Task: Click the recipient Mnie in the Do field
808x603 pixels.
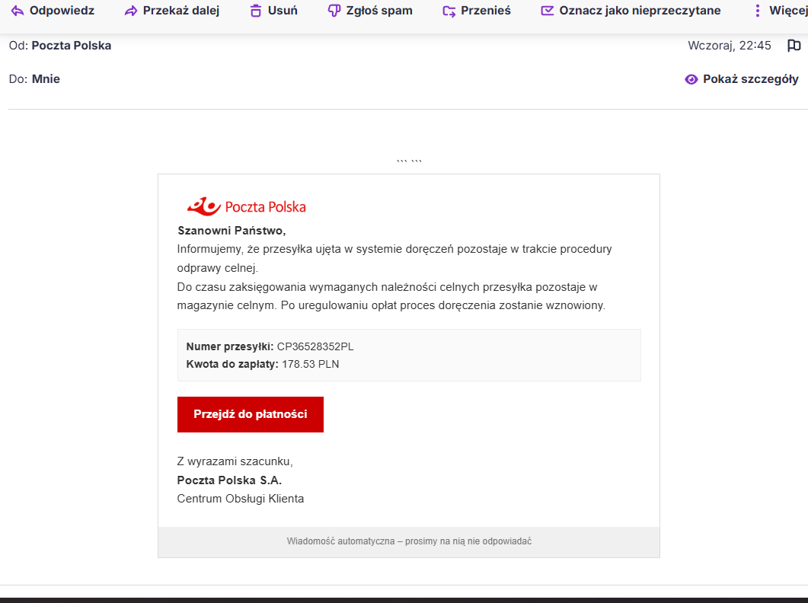Action: point(46,79)
